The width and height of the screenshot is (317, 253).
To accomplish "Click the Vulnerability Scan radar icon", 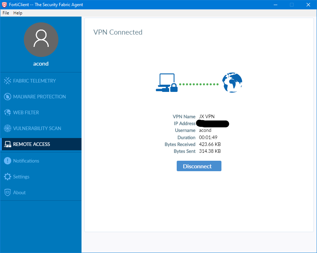I will [x=8, y=128].
